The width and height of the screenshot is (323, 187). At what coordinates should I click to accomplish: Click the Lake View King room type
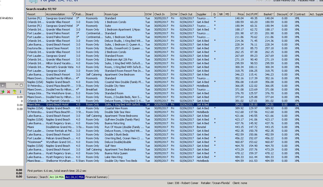click(124, 157)
